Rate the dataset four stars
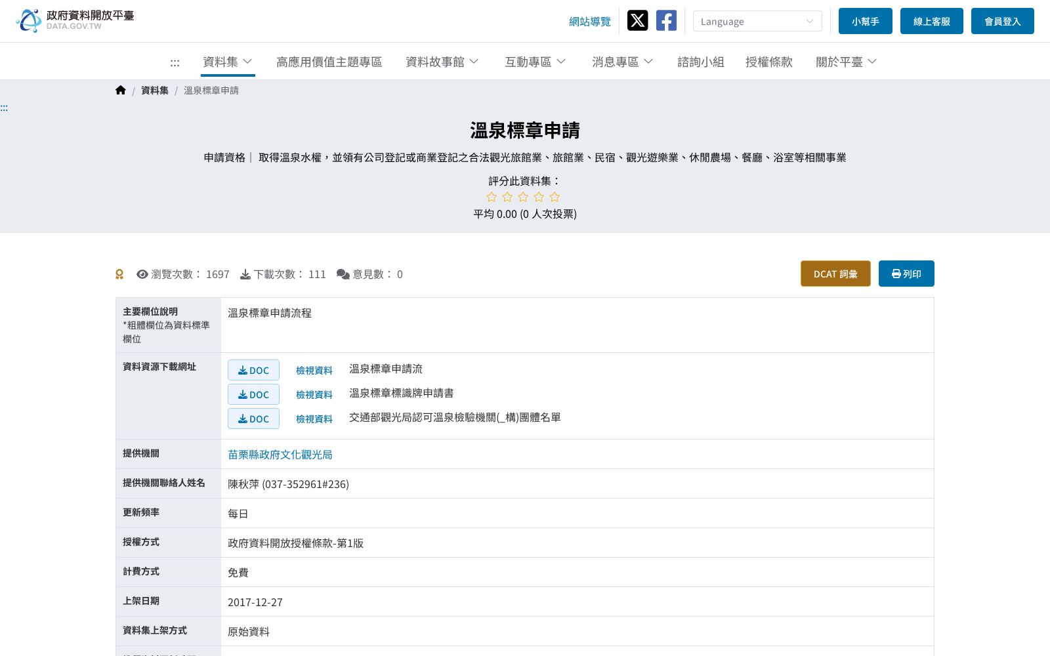This screenshot has height=656, width=1050. click(x=539, y=197)
